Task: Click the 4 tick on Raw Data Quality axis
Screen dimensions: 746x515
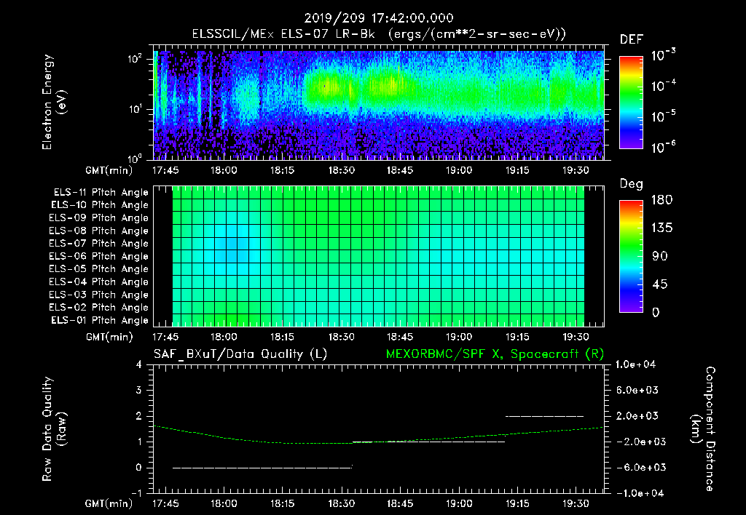Action: click(139, 364)
